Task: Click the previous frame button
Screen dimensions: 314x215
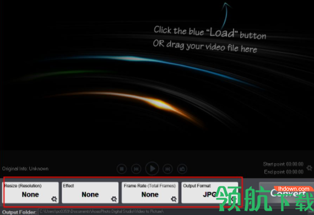Action: (136, 169)
